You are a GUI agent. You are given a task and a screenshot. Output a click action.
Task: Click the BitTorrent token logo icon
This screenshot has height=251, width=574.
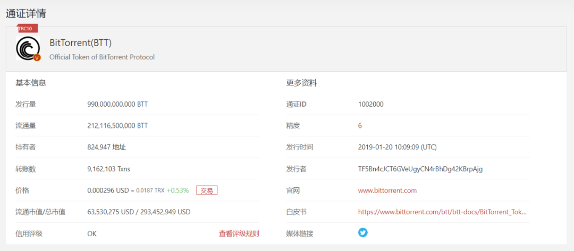[x=28, y=48]
